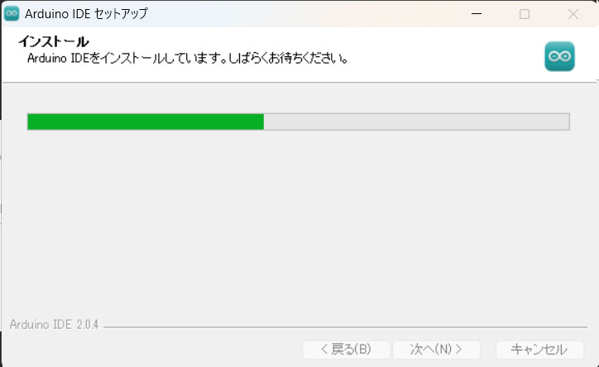Image resolution: width=599 pixels, height=367 pixels.
Task: Click the 次へ(N) next button
Action: point(436,350)
